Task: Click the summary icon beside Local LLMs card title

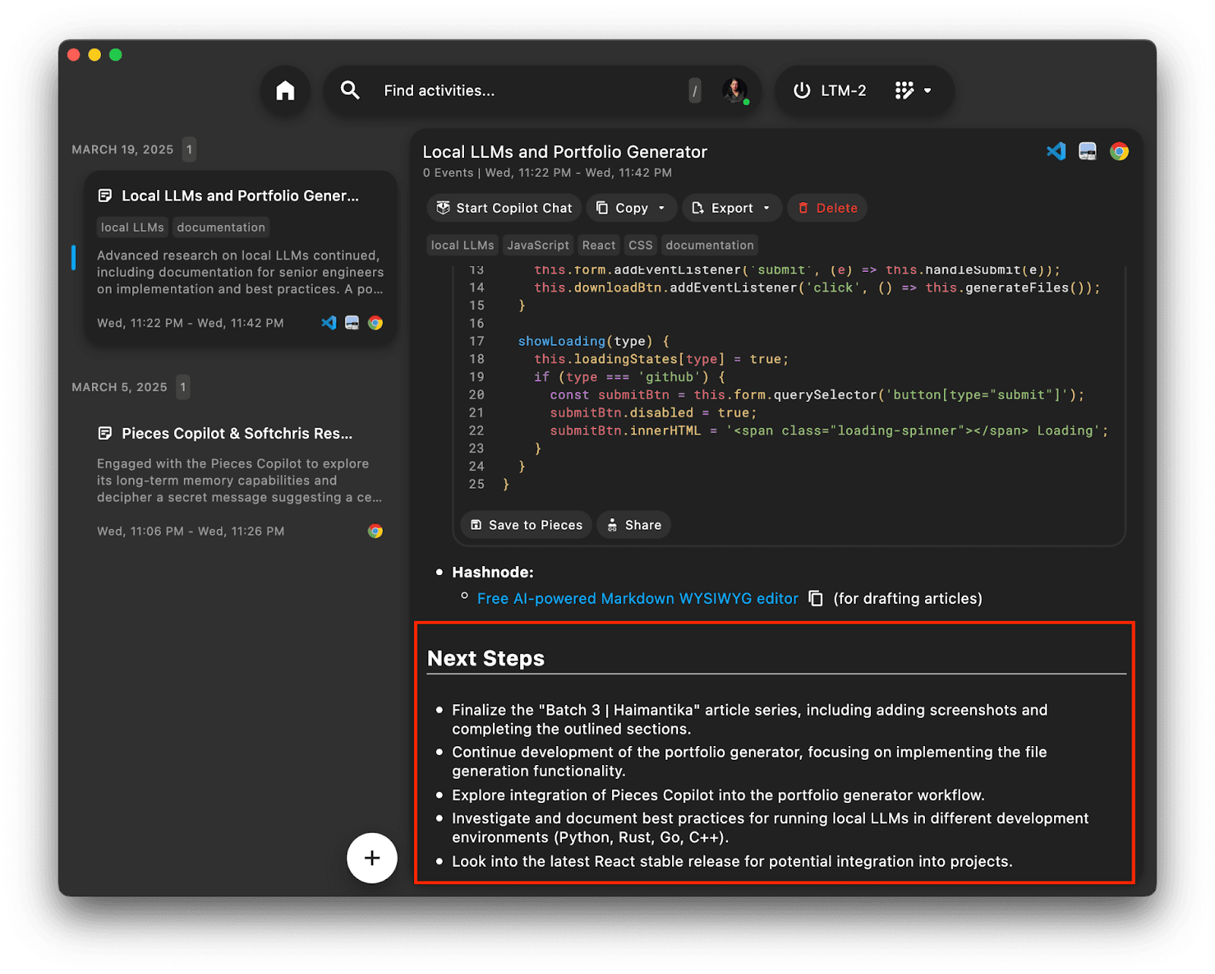Action: coord(106,196)
